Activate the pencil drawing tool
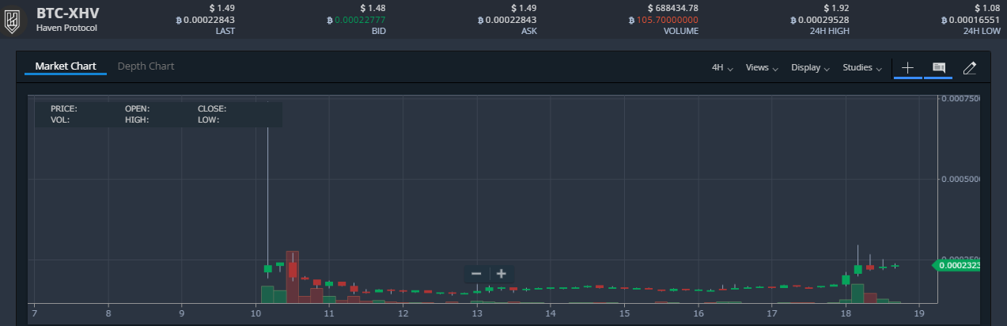1007x326 pixels. pyautogui.click(x=970, y=68)
